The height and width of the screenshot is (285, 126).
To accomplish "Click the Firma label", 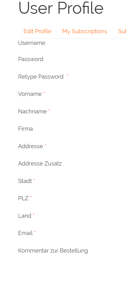I will pyautogui.click(x=25, y=129).
